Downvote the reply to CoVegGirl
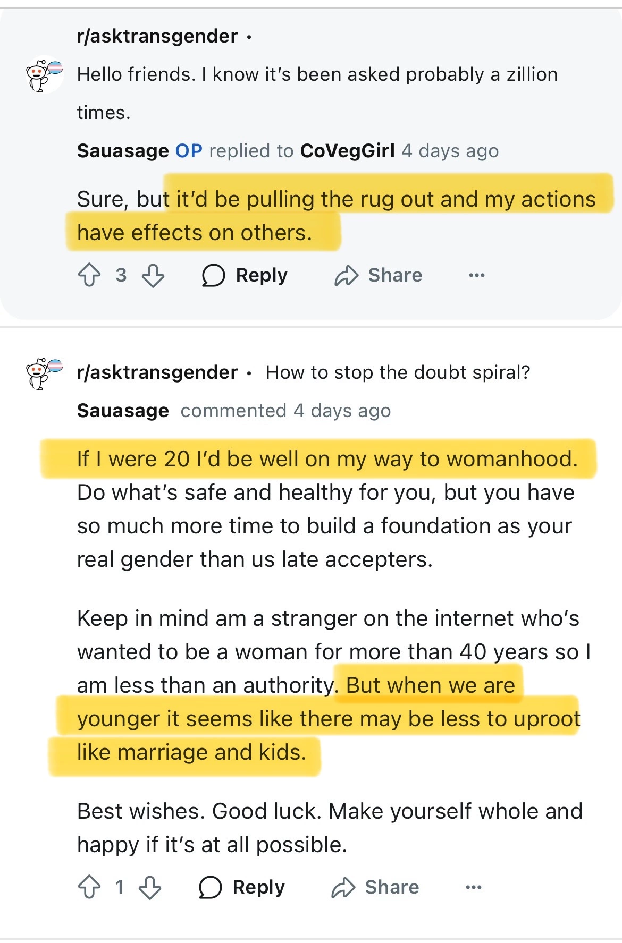Screen dimensions: 622x943 coord(153,275)
